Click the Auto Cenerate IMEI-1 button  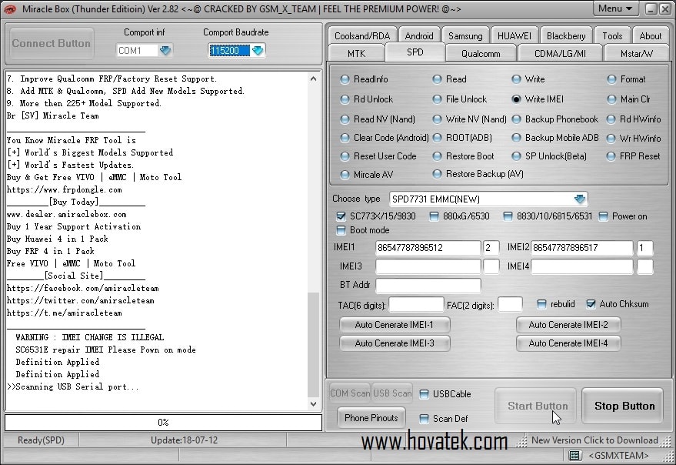[x=395, y=325]
